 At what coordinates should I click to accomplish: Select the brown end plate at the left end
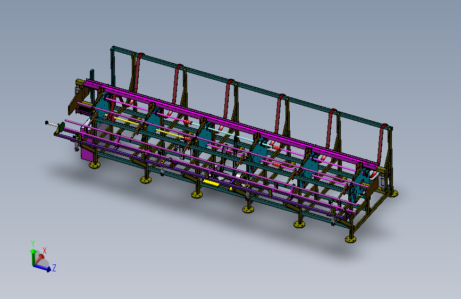tap(78, 100)
